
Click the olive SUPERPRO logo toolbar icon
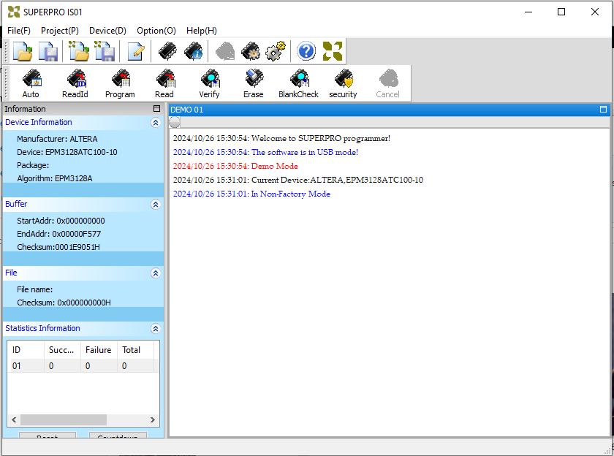click(333, 51)
